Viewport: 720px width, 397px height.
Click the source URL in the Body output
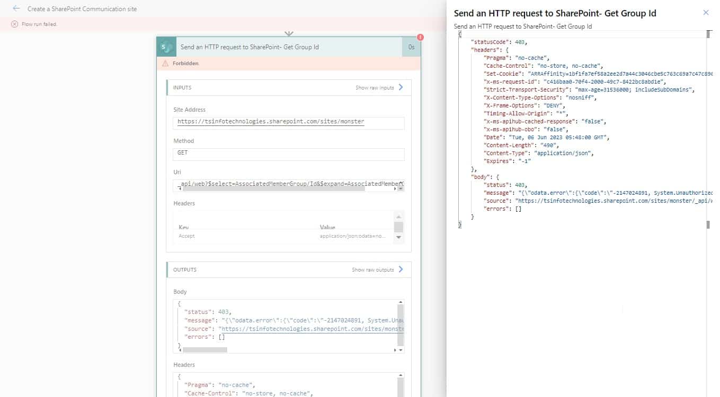coord(312,329)
